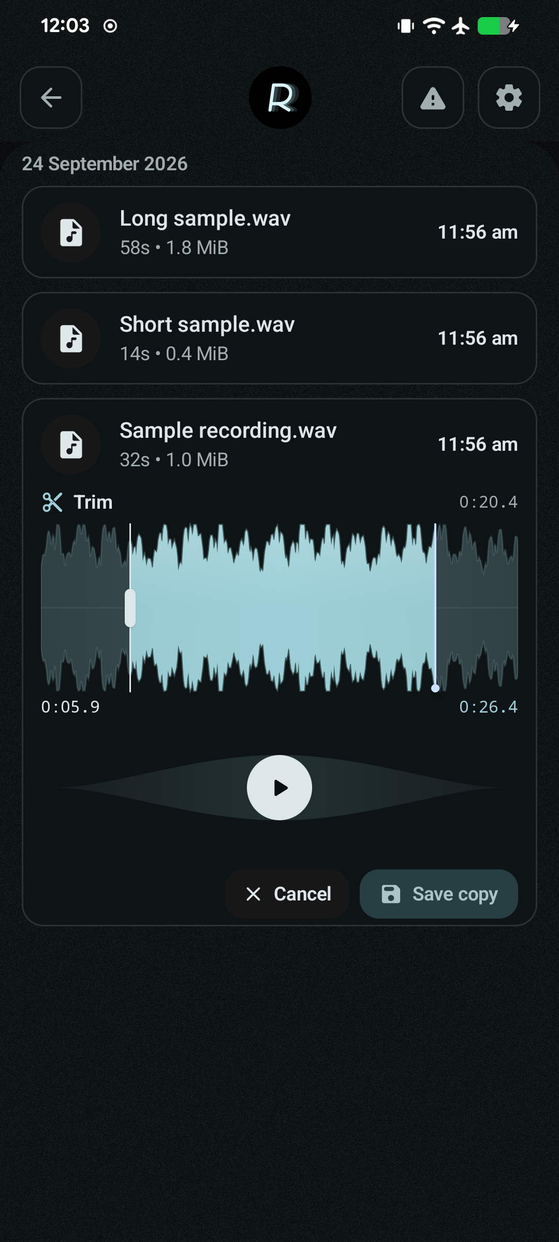This screenshot has width=559, height=1242.
Task: Click trim start time 0:05.9
Action: click(x=70, y=707)
